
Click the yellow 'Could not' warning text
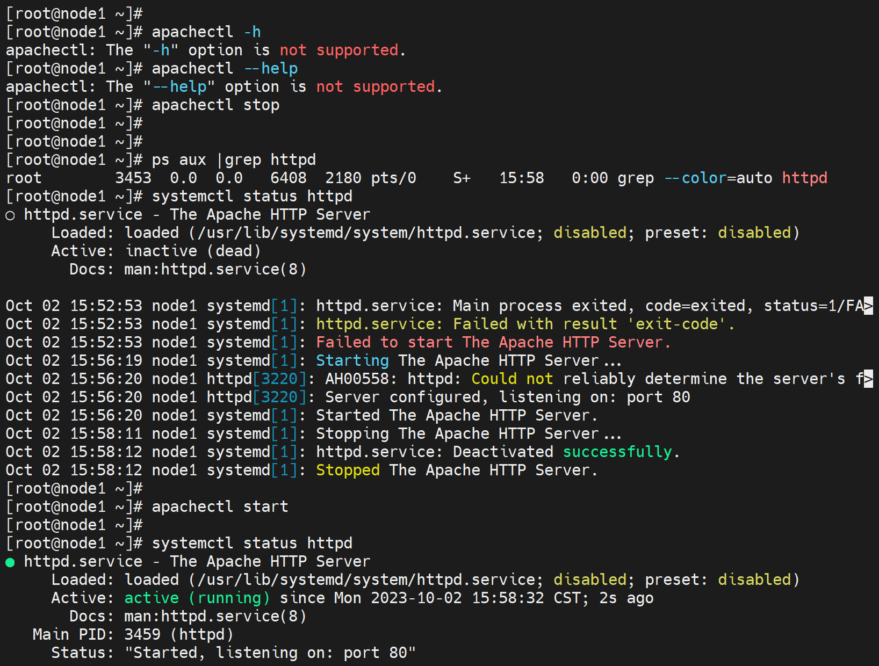[511, 379]
